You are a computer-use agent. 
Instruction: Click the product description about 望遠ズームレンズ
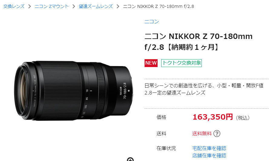pos(204,89)
